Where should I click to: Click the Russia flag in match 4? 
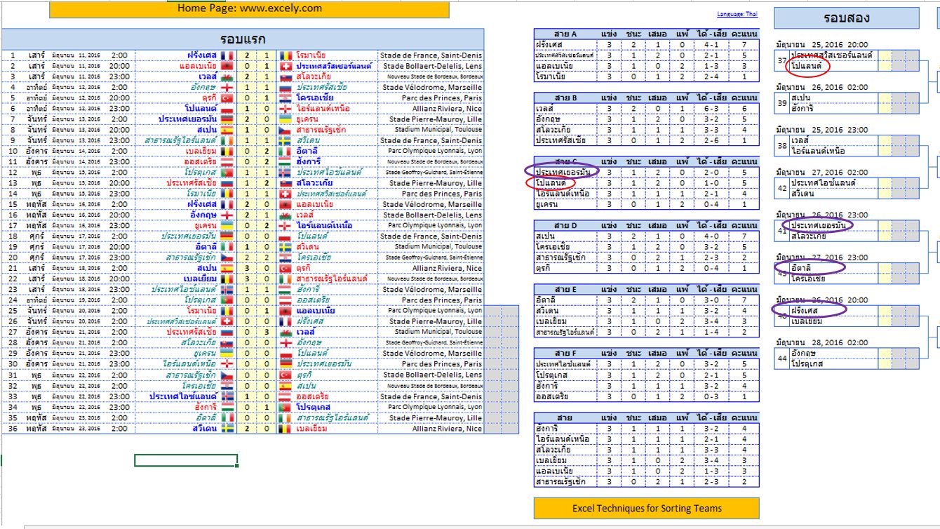pyautogui.click(x=286, y=87)
